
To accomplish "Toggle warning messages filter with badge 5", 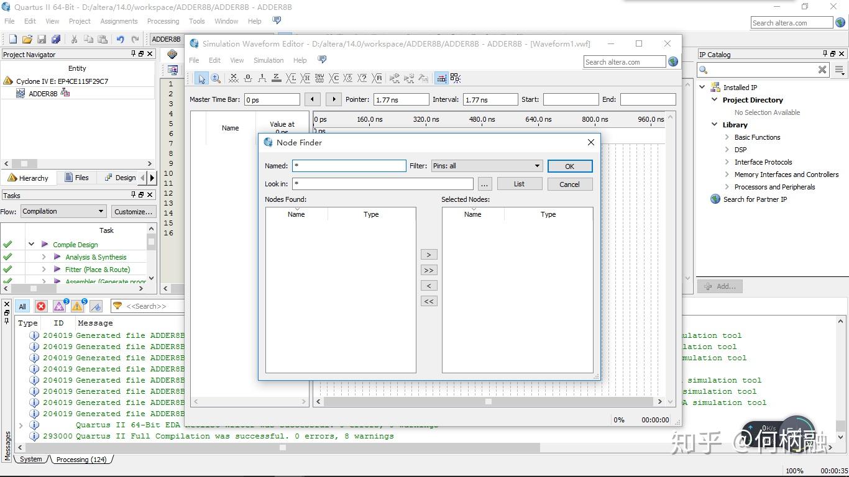I will [78, 306].
